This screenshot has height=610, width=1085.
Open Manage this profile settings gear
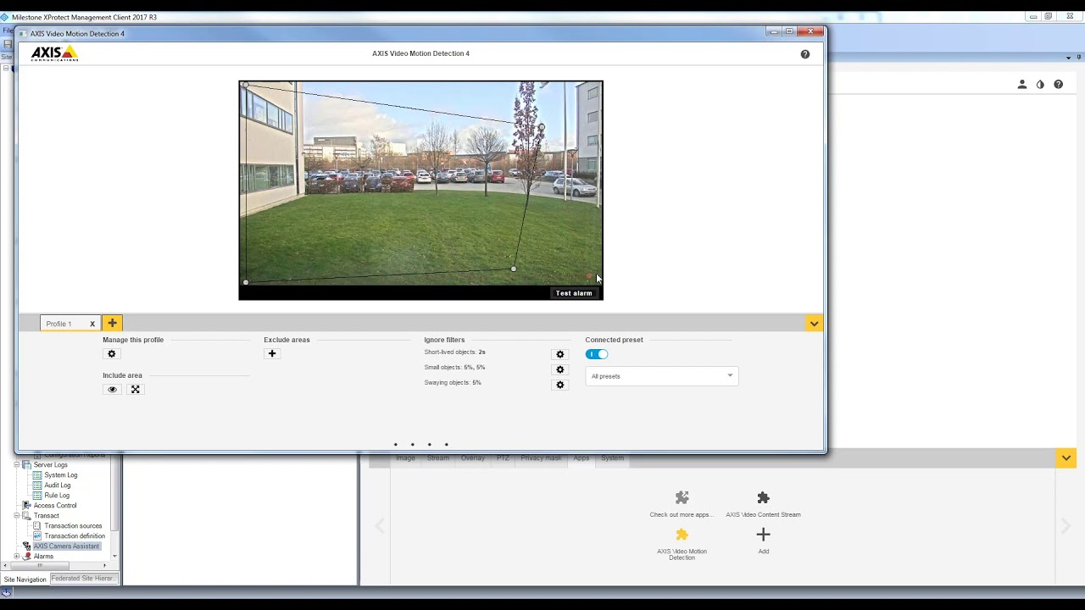point(112,354)
